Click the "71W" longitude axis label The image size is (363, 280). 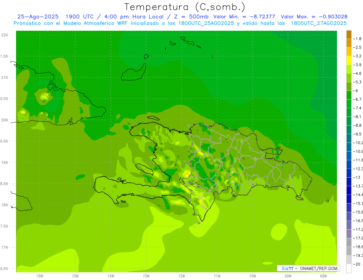tap(217, 276)
